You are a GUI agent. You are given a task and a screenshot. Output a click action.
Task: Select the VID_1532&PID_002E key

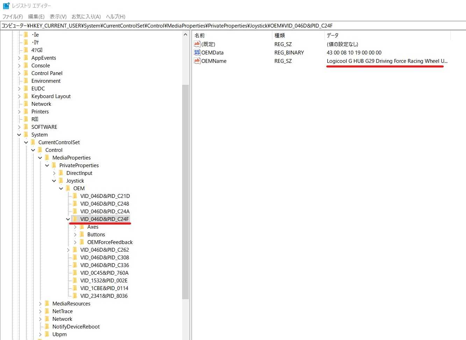pyautogui.click(x=104, y=280)
